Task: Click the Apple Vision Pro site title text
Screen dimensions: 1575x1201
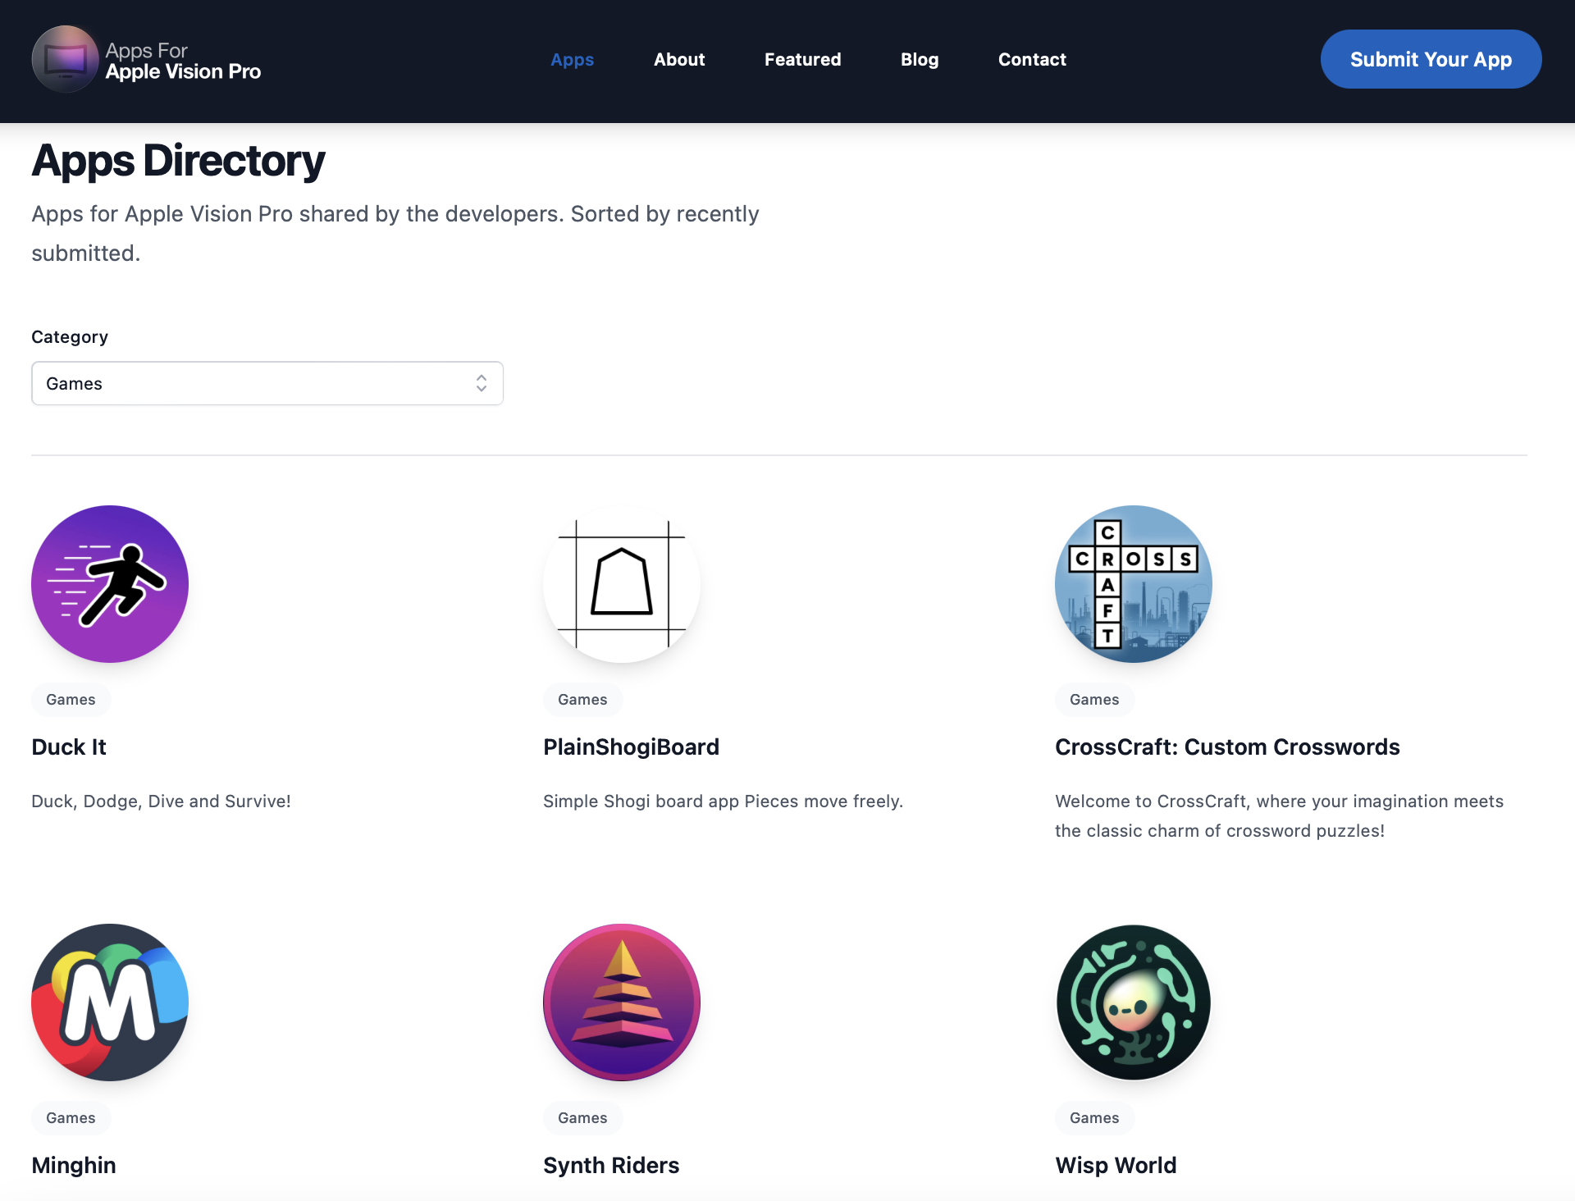Action: pyautogui.click(x=183, y=71)
